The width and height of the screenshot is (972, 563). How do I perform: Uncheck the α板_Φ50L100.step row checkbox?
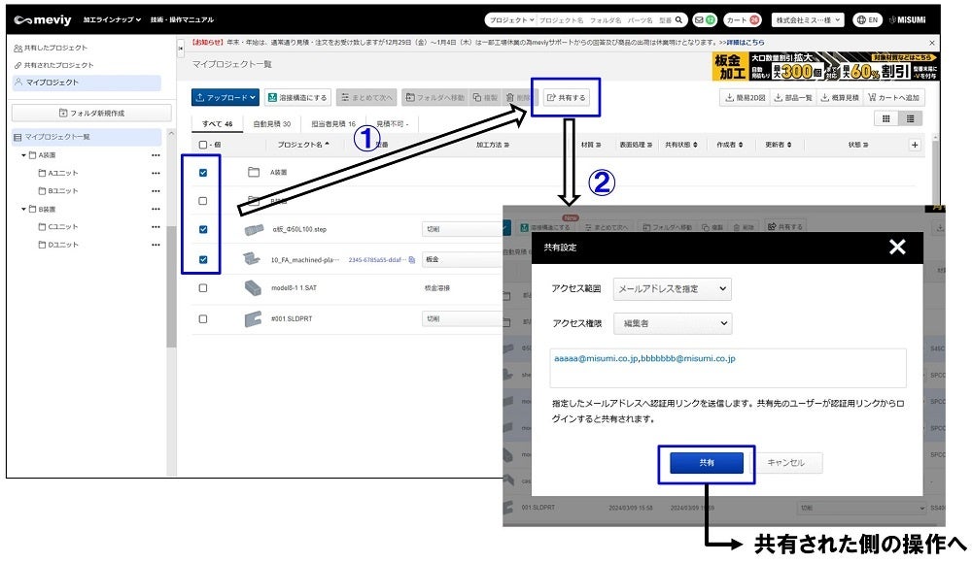coord(203,229)
